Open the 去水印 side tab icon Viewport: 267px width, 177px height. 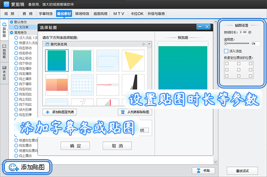(4, 68)
